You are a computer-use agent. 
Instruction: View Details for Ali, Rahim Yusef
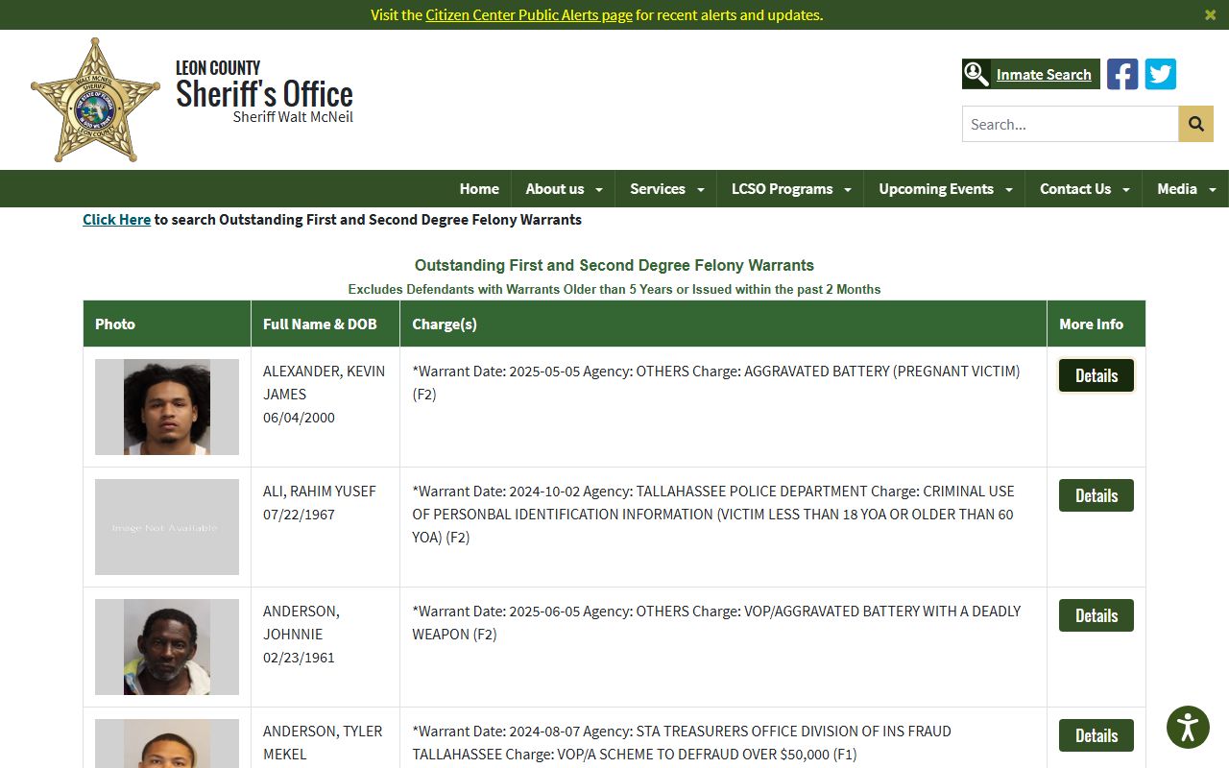coord(1096,495)
